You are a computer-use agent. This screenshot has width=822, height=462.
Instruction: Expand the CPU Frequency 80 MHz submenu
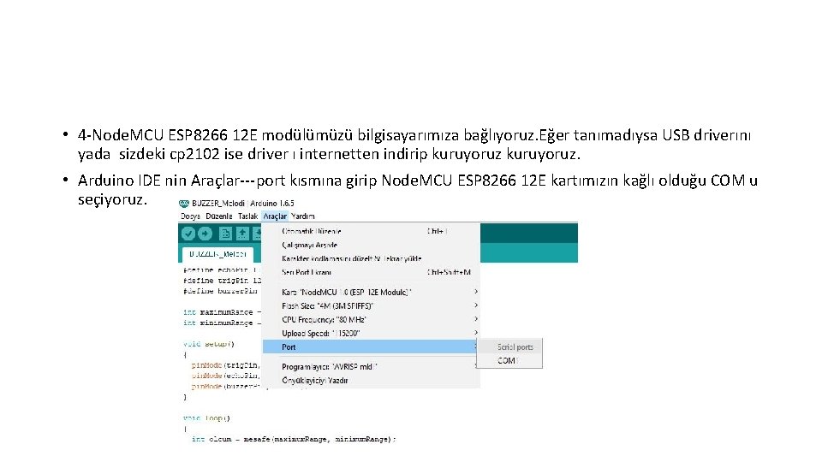pyautogui.click(x=371, y=319)
